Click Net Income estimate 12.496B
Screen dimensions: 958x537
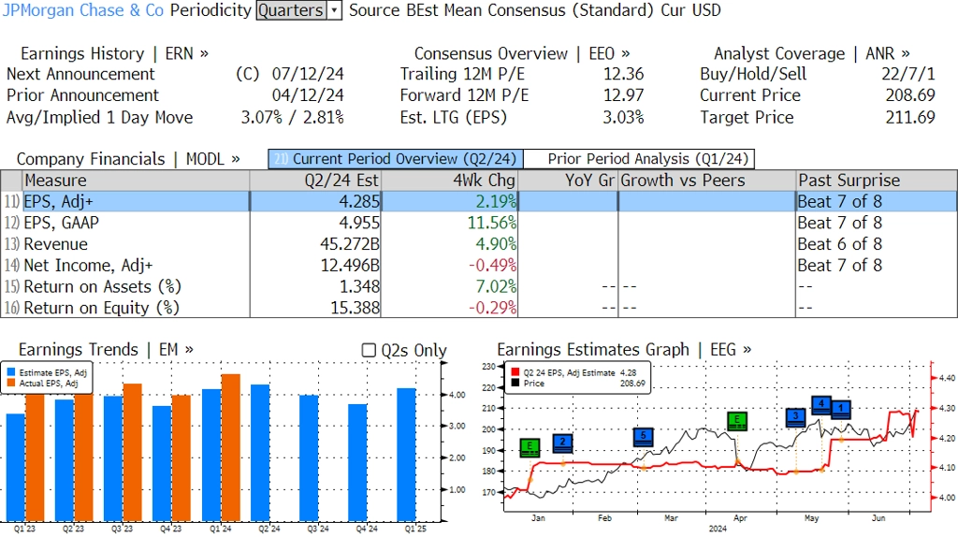[x=350, y=266]
